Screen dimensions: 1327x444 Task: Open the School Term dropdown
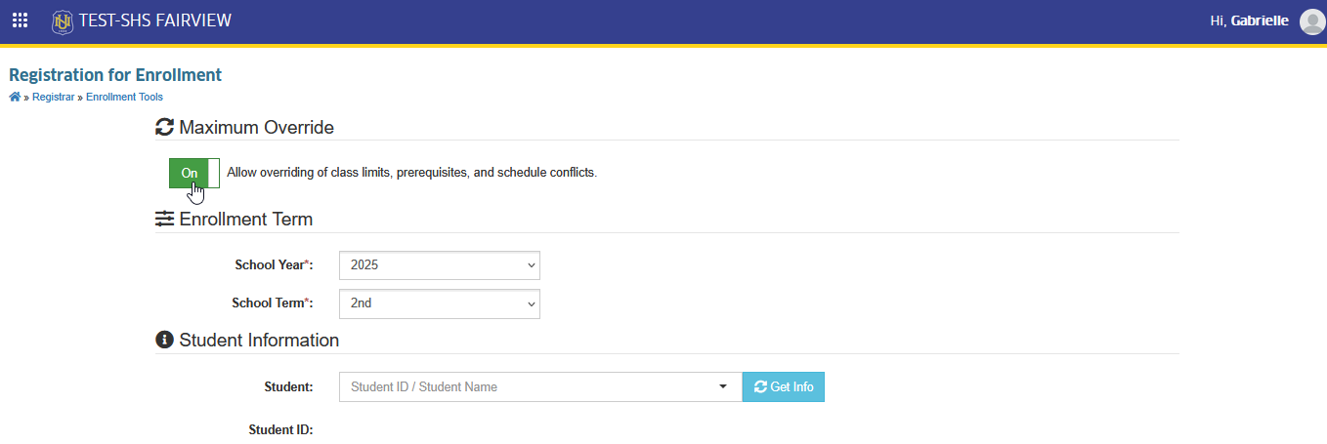440,303
